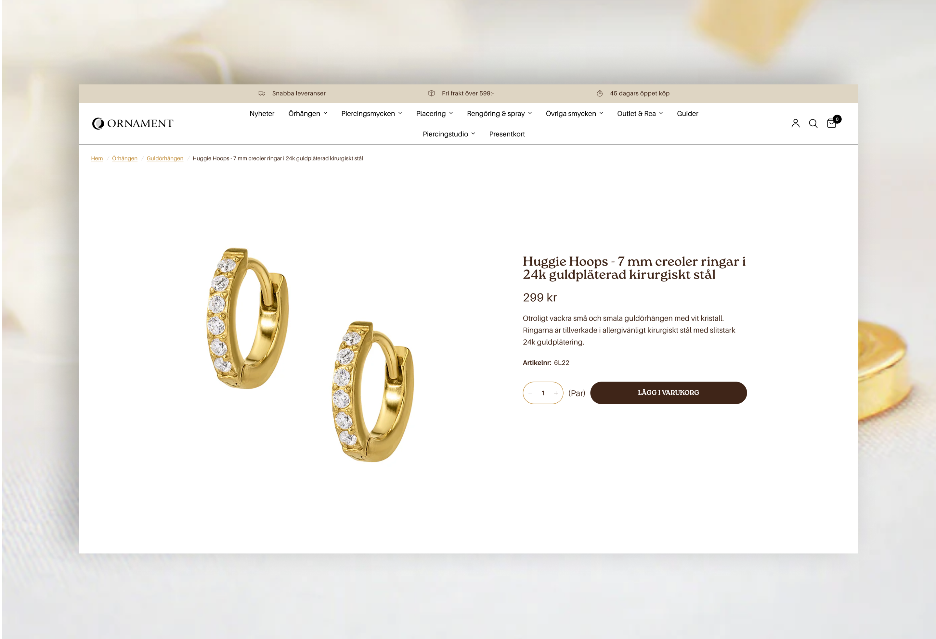Image resolution: width=936 pixels, height=639 pixels.
Task: Click the quantity input field
Action: [543, 393]
